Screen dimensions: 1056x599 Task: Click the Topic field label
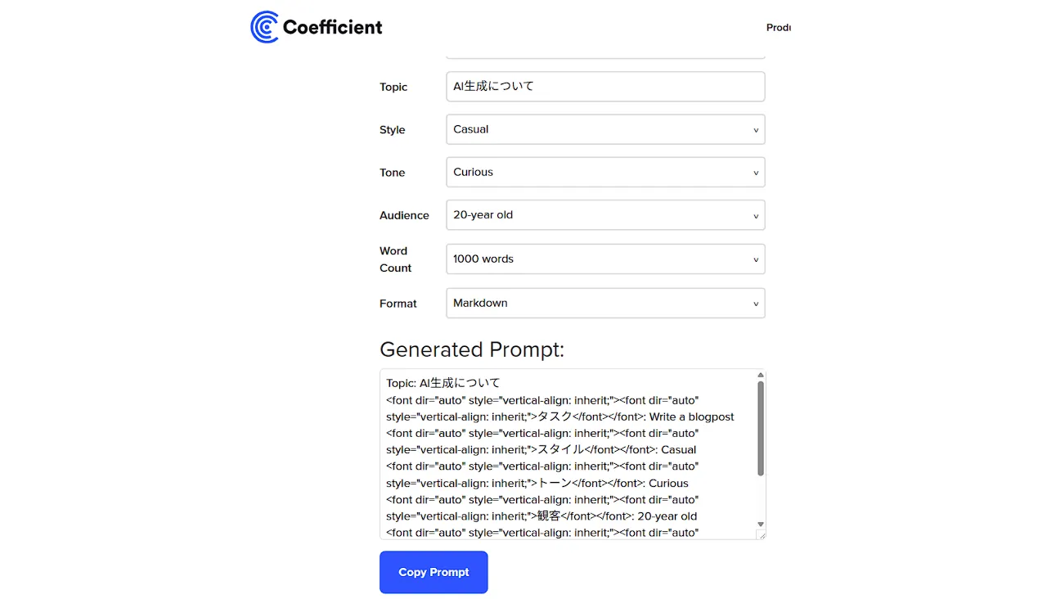[393, 87]
